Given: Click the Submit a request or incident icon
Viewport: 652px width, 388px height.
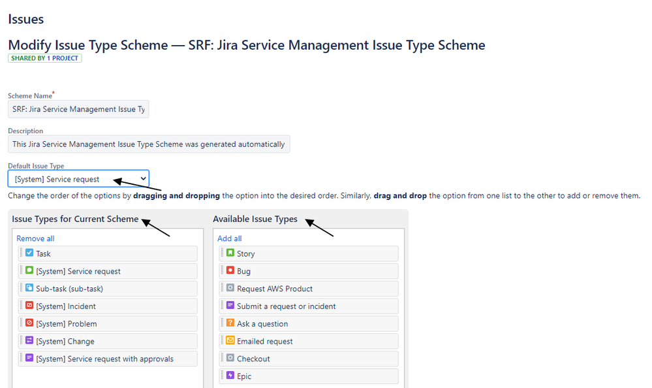Looking at the screenshot, I should pyautogui.click(x=230, y=305).
